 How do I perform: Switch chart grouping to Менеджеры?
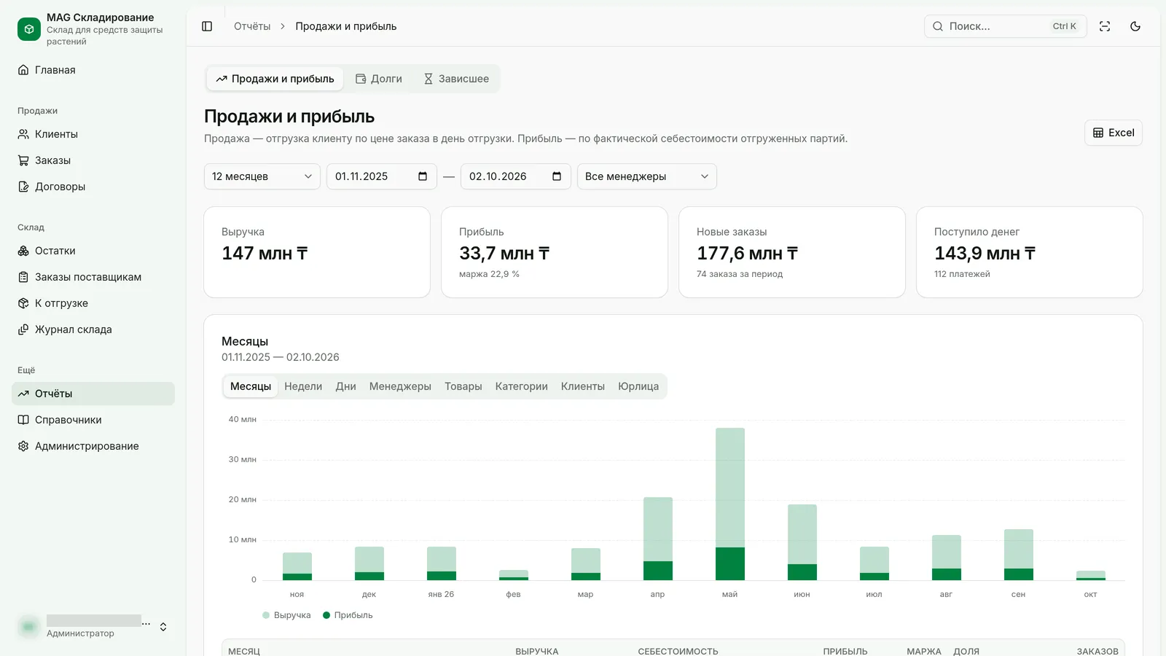400,386
